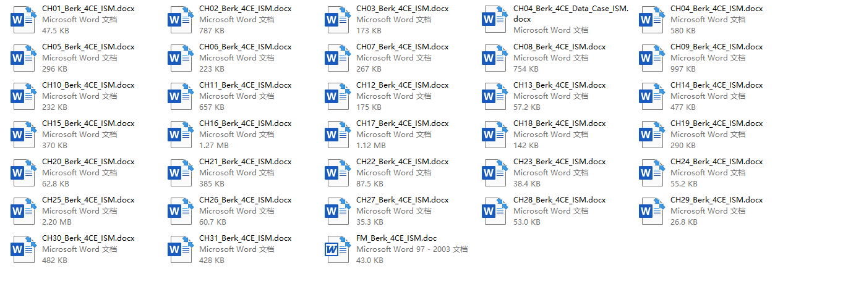Click the 997 KB file size text
Viewport: 843px width, 292px height.
[x=683, y=69]
